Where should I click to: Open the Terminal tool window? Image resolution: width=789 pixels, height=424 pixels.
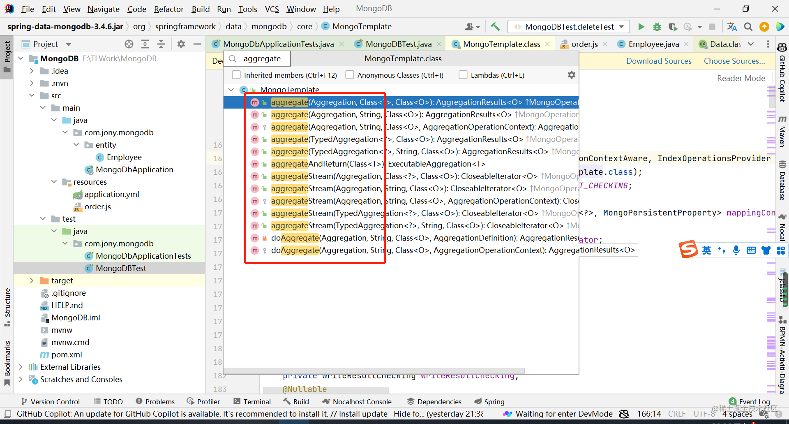252,401
